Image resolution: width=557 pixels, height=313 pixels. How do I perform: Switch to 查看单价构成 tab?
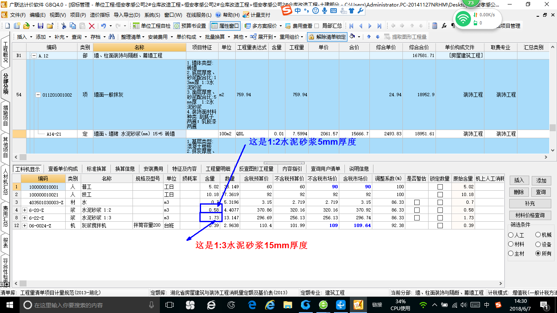[x=63, y=169]
